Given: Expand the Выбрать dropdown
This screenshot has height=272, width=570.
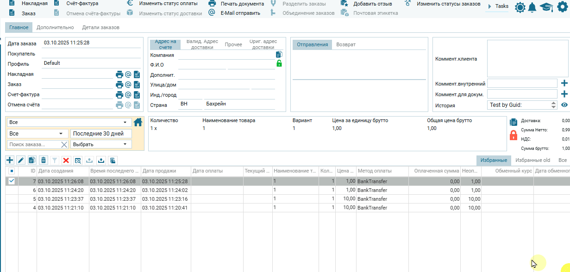Looking at the screenshot, I should coord(101,144).
